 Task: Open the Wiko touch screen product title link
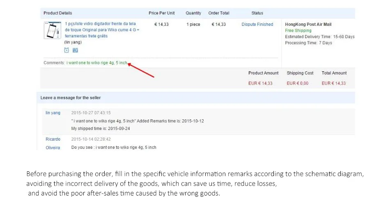pos(102,30)
